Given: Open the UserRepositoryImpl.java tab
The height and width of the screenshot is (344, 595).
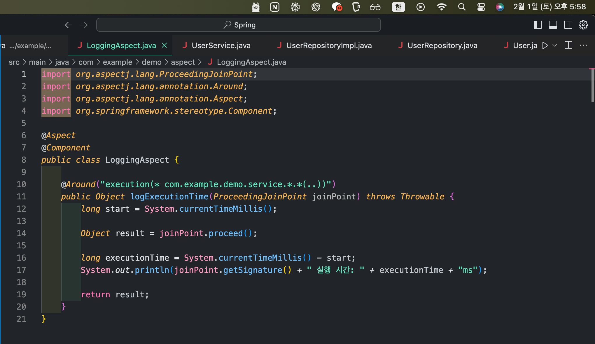Looking at the screenshot, I should pyautogui.click(x=329, y=45).
